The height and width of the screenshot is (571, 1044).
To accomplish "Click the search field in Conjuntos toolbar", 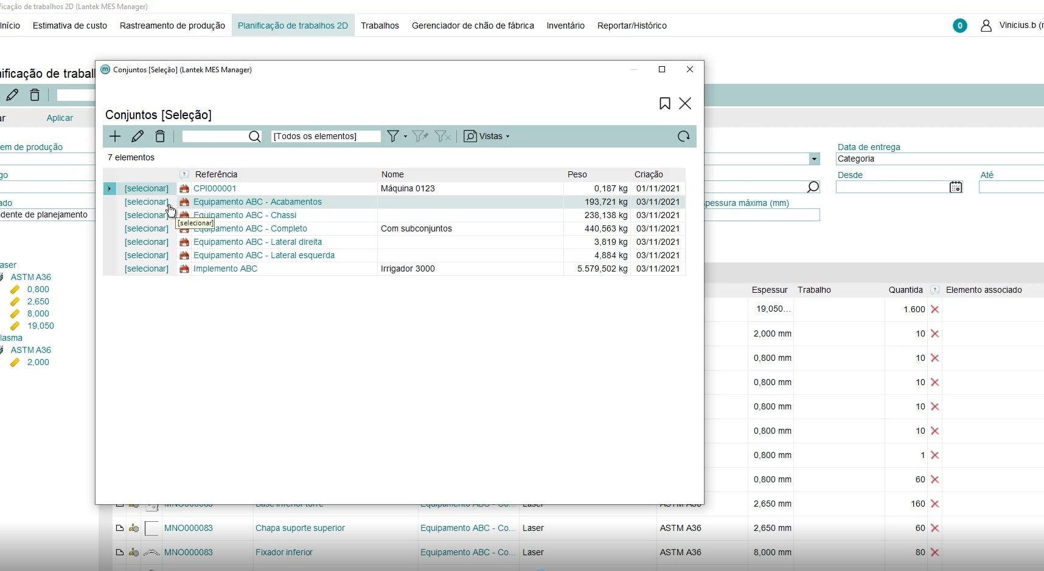I will [x=215, y=137].
